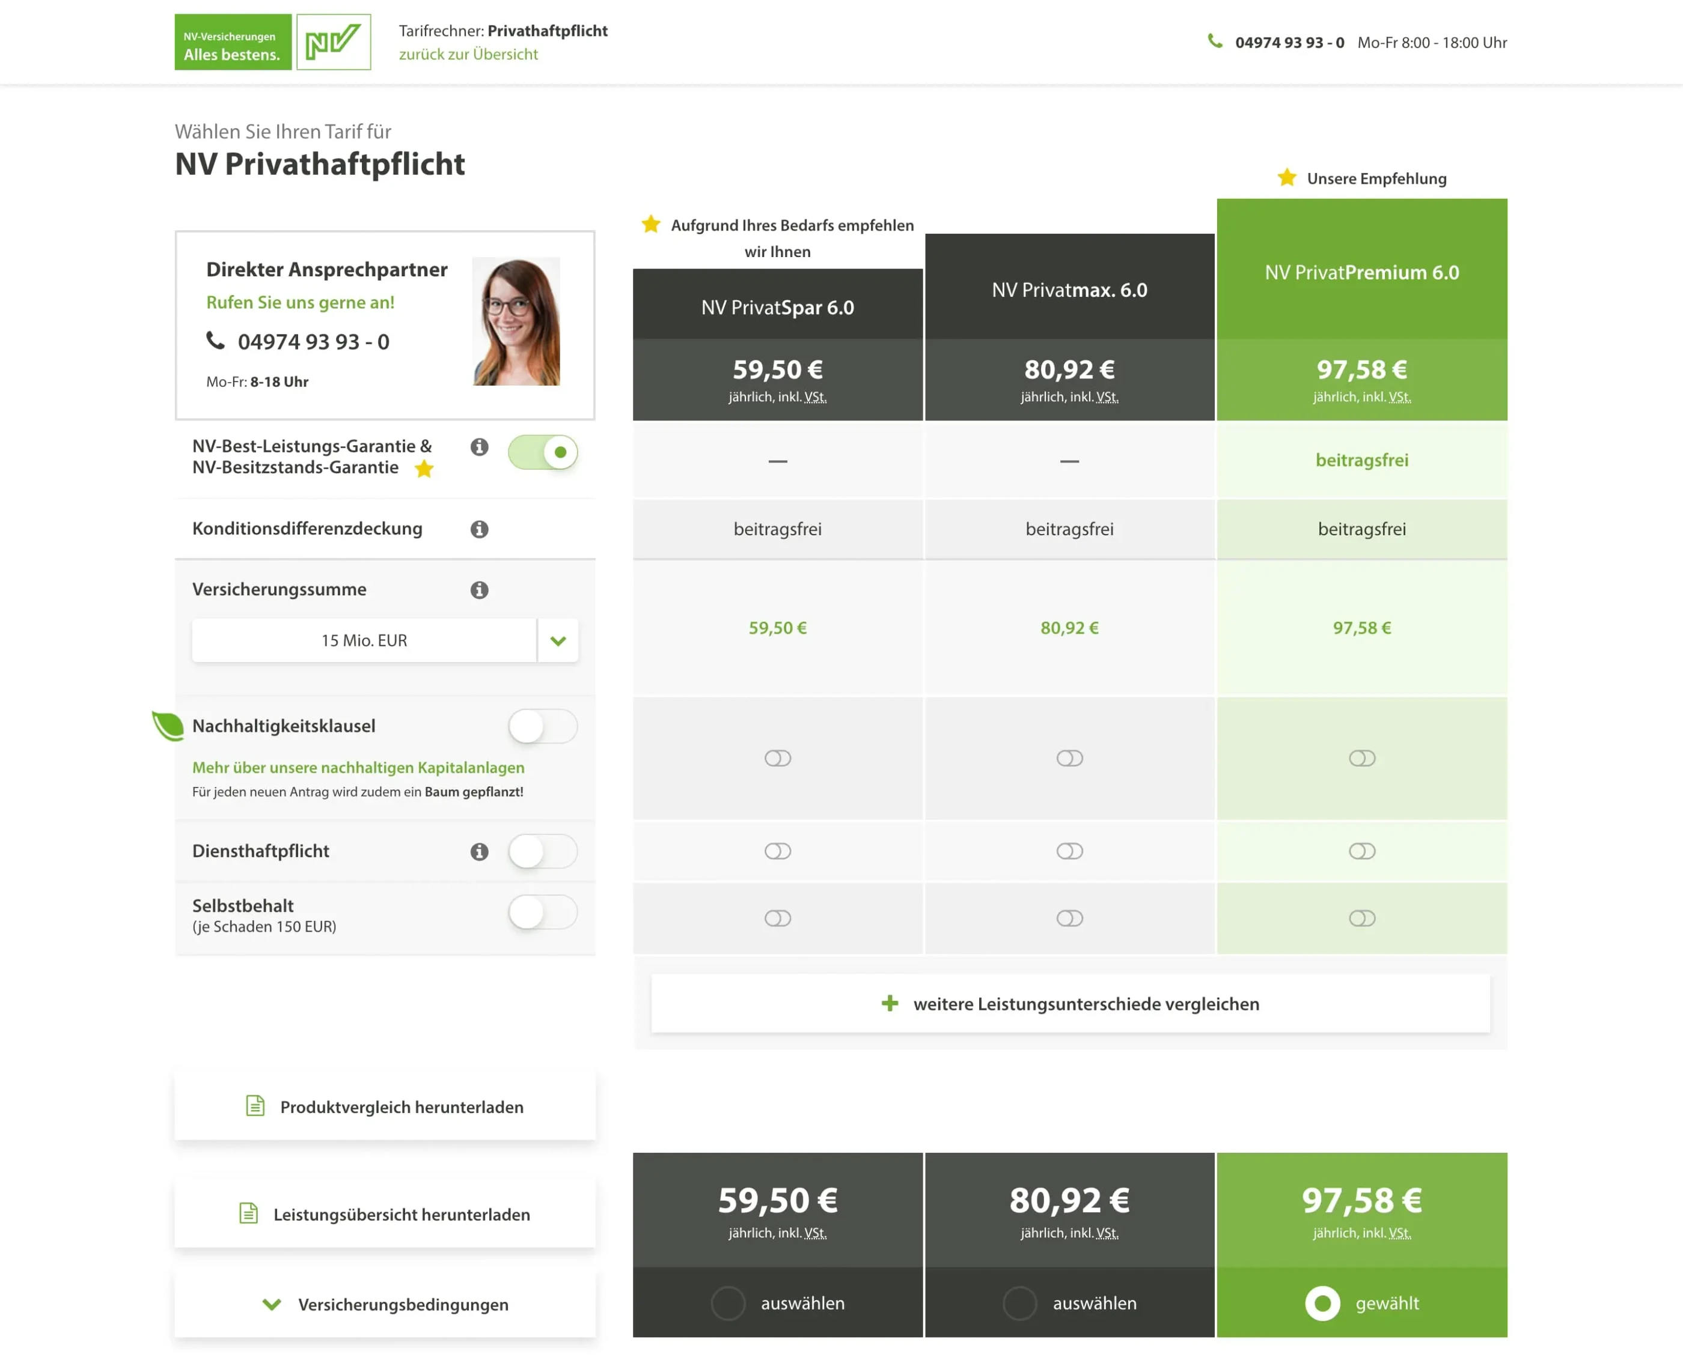The image size is (1683, 1366).
Task: Click info icon beside Diensthaftpflicht
Action: pos(480,851)
